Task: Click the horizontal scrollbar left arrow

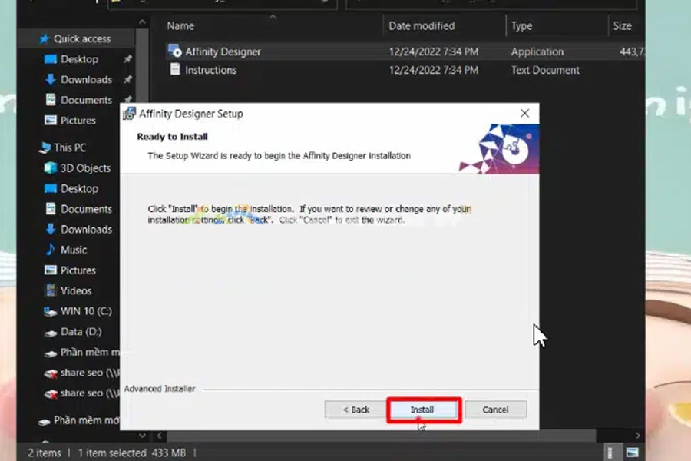Action: pos(160,436)
